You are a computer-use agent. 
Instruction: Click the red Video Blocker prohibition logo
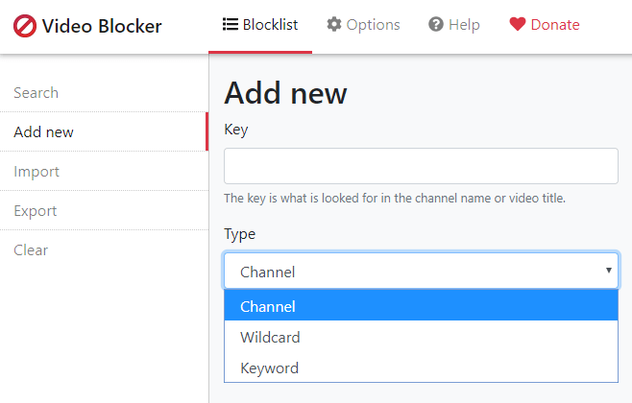[25, 26]
